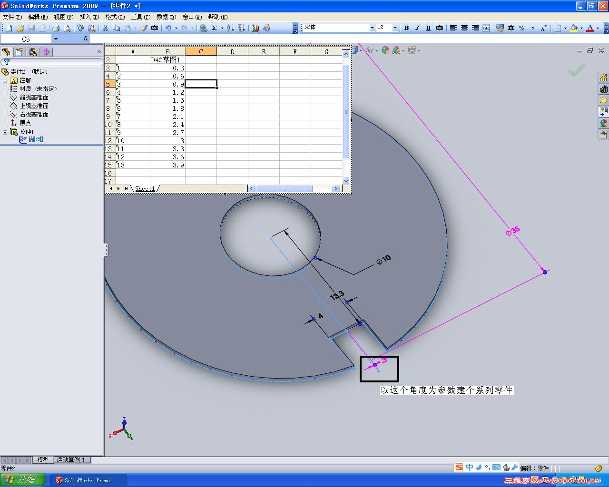Open the font size dropdown showing 12
The height and width of the screenshot is (487, 609).
click(x=395, y=28)
